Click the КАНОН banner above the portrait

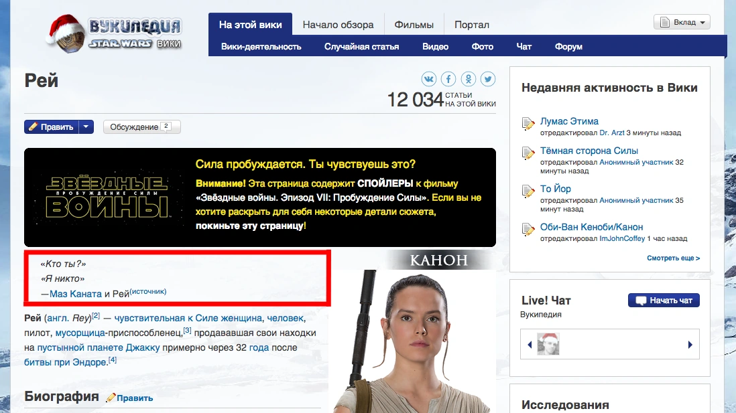pyautogui.click(x=439, y=260)
